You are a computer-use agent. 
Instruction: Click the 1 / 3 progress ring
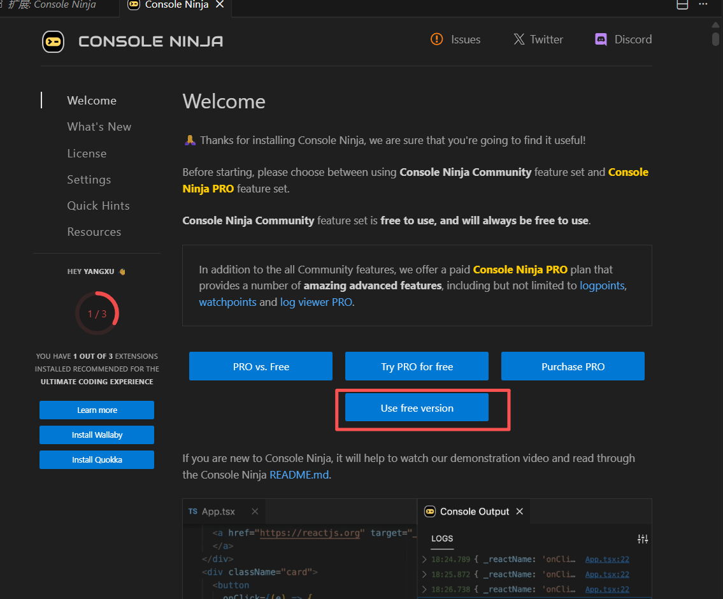[x=97, y=314]
